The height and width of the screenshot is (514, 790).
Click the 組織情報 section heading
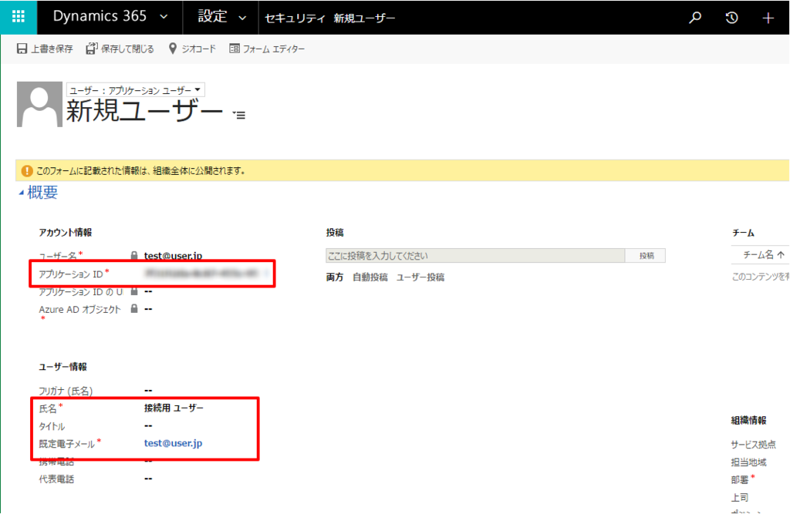[x=748, y=420]
